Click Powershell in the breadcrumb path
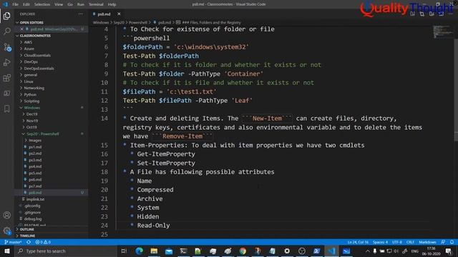458x257 pixels. coord(138,22)
